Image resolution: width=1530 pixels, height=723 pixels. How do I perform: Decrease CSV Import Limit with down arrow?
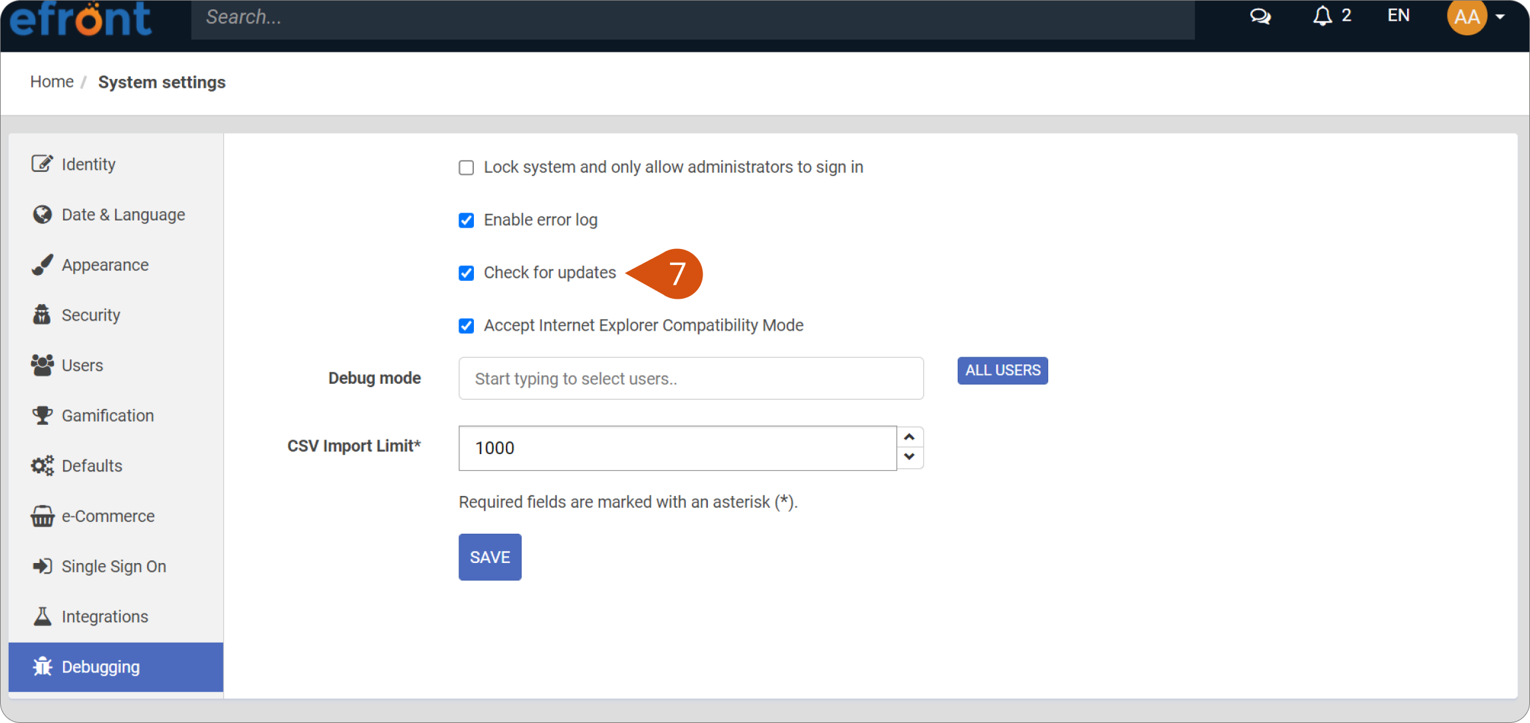pos(910,457)
